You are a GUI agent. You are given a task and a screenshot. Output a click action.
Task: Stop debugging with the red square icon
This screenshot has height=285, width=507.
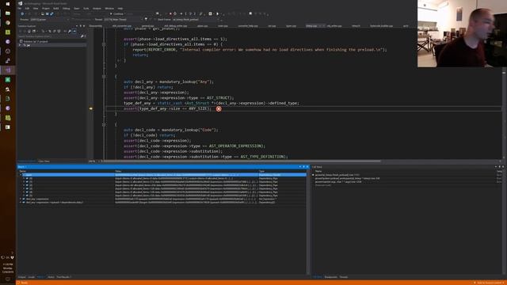point(170,14)
